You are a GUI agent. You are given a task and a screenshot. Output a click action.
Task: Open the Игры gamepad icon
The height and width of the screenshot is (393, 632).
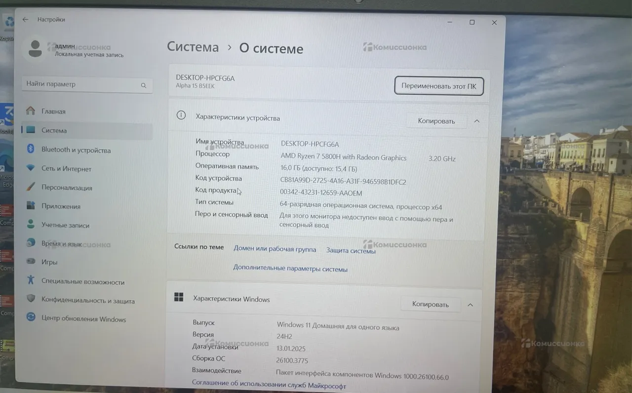(31, 262)
